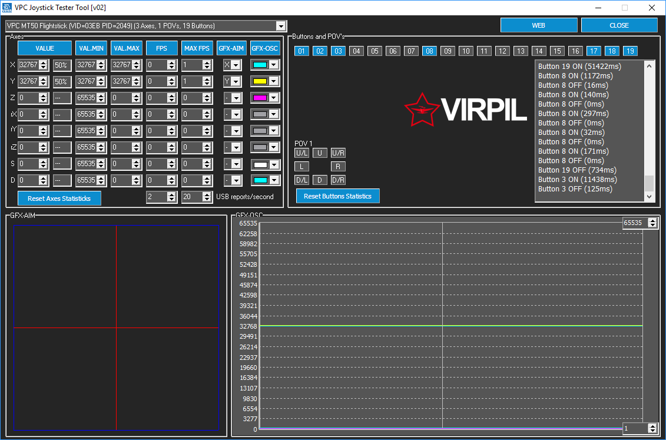Image resolution: width=666 pixels, height=440 pixels.
Task: Toggle button indicator 19
Action: pos(630,51)
